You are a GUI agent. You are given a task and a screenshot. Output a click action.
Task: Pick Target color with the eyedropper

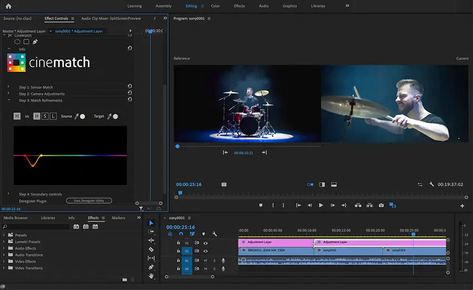[110, 116]
